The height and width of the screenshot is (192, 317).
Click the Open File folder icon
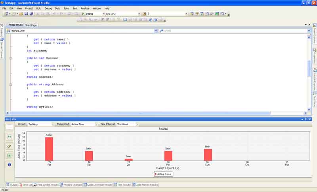pyautogui.click(x=21, y=14)
